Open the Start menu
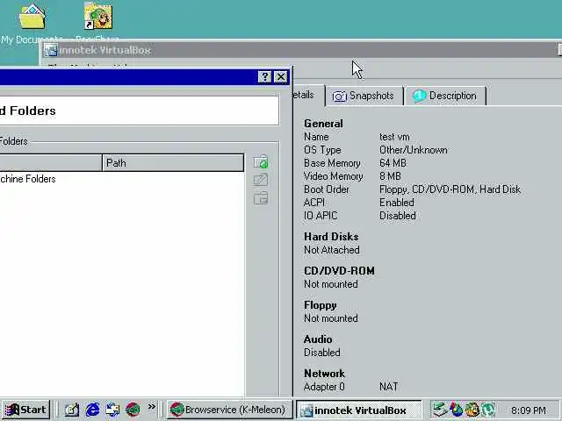Image resolution: width=562 pixels, height=421 pixels. (25, 410)
